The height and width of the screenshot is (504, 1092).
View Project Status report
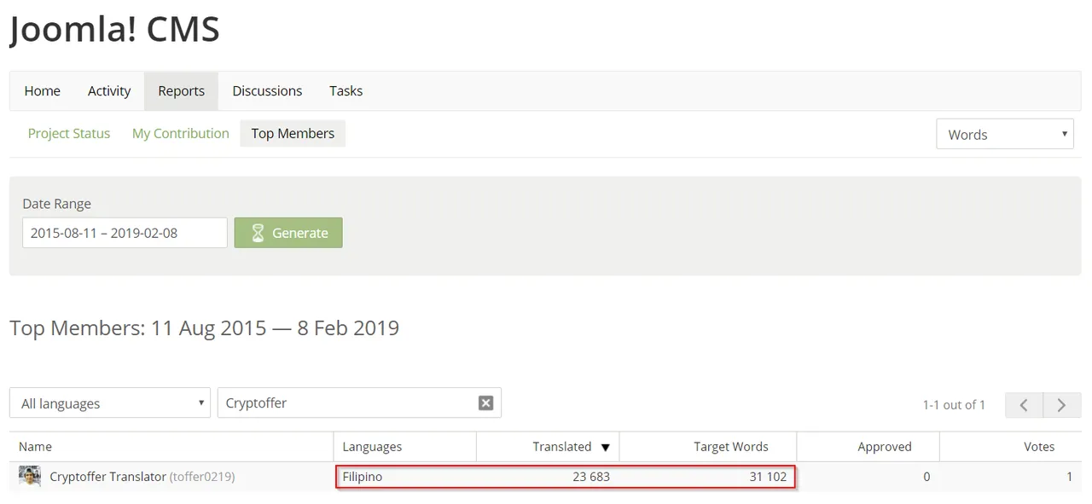pyautogui.click(x=69, y=133)
